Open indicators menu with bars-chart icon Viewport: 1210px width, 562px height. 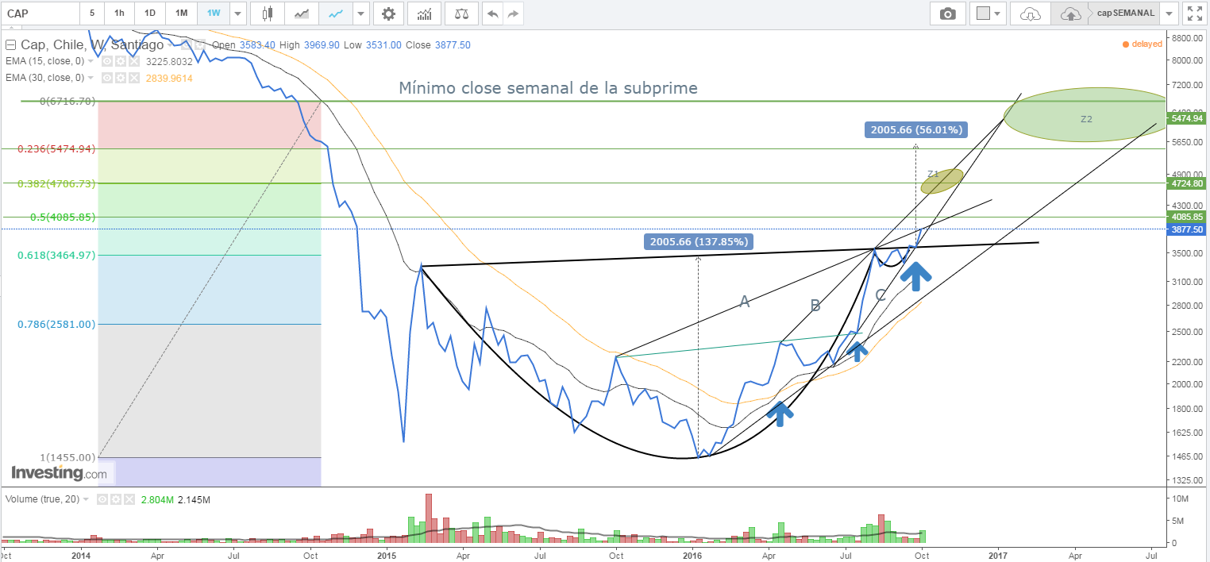(425, 13)
